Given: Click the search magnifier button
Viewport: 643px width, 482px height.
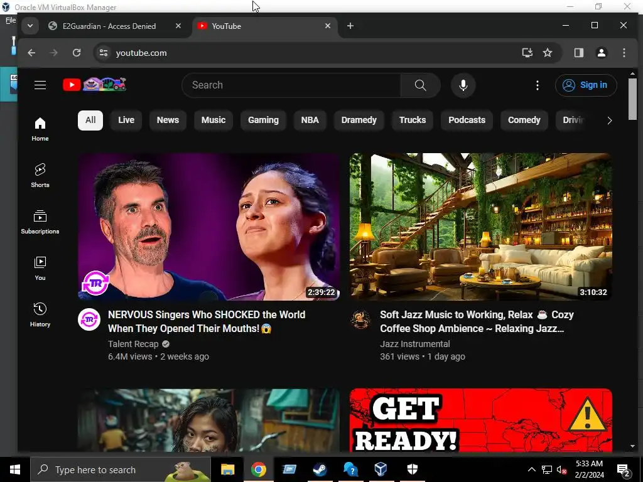Looking at the screenshot, I should click(420, 85).
